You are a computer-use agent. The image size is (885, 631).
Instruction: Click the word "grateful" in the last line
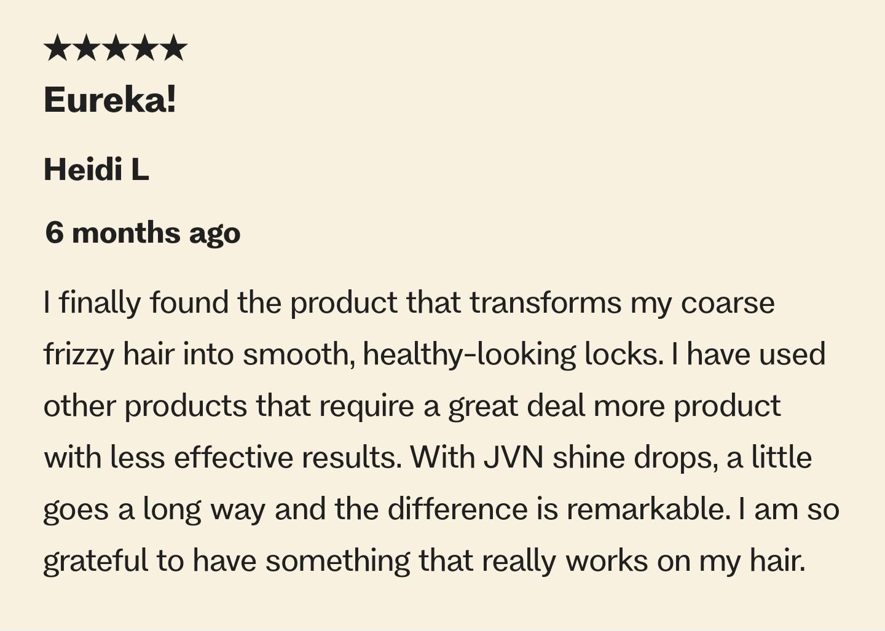96,561
